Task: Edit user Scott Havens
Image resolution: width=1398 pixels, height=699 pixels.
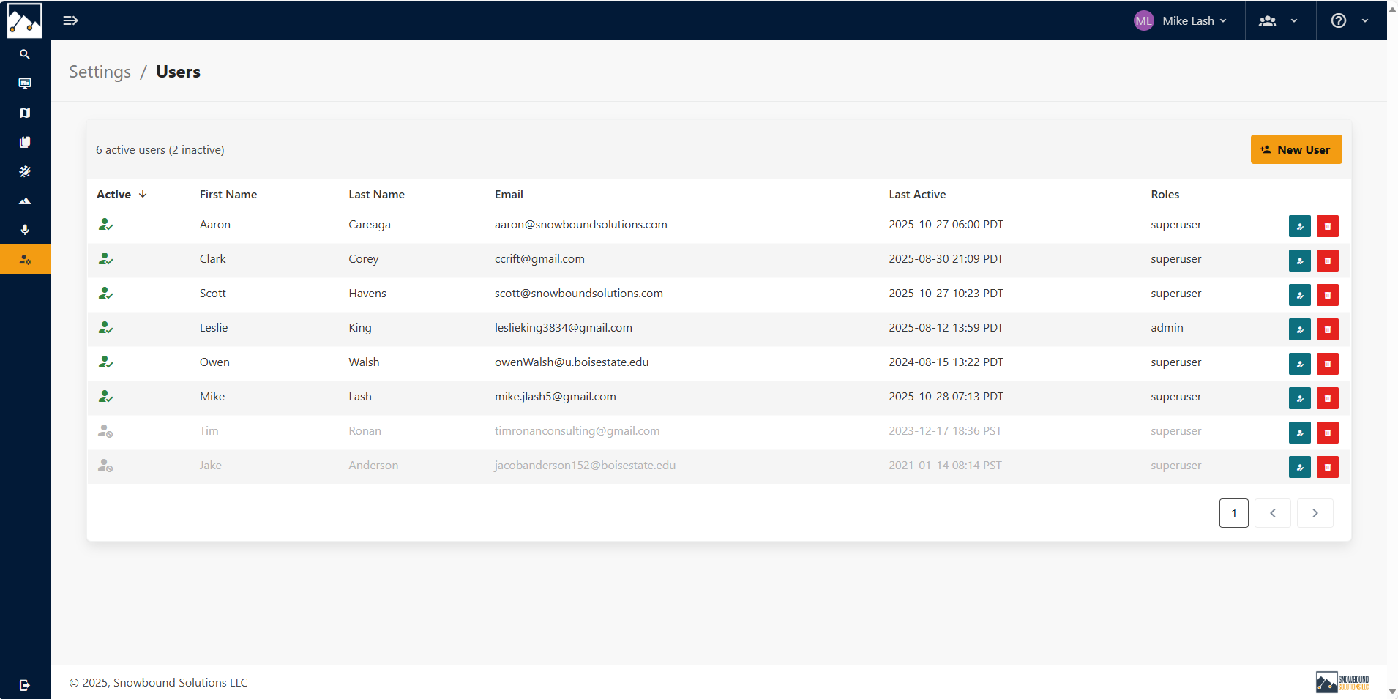Action: (x=1300, y=295)
